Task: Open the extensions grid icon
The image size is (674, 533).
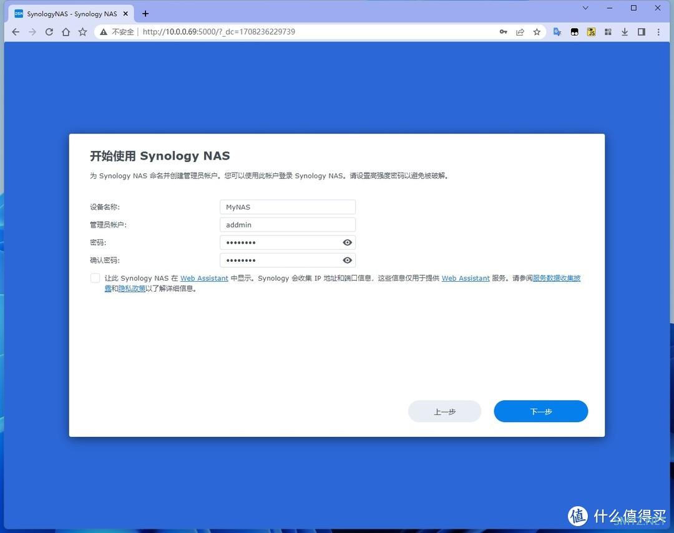Action: tap(608, 32)
